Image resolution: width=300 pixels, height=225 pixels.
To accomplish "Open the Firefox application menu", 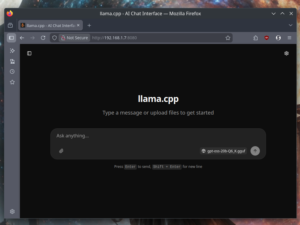I will [x=289, y=37].
